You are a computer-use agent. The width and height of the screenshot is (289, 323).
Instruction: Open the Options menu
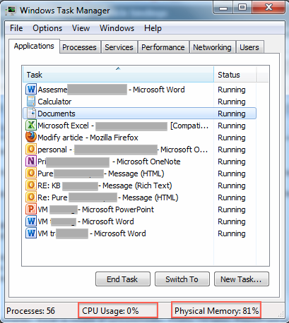click(x=47, y=28)
